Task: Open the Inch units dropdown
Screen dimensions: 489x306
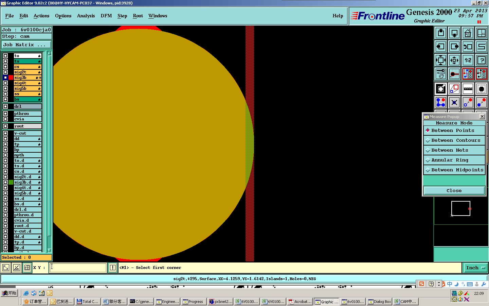Action: pyautogui.click(x=475, y=268)
